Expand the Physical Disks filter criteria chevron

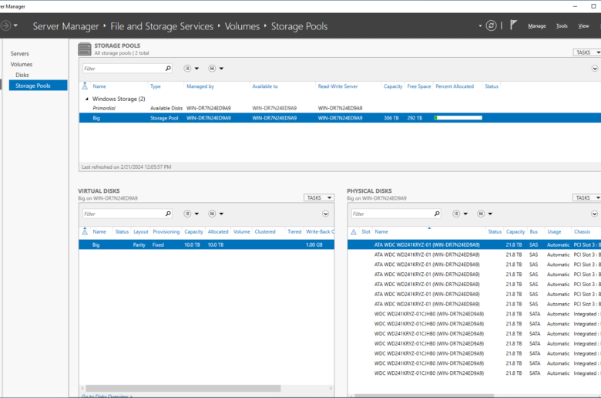click(x=594, y=214)
